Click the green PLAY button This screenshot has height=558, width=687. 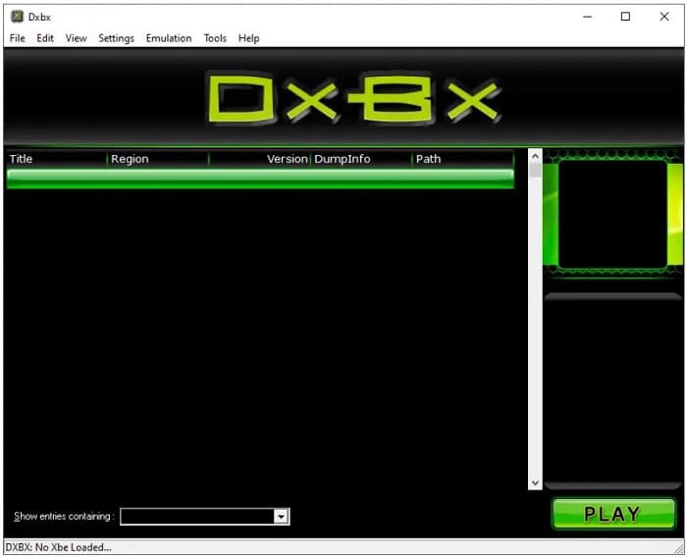613,514
